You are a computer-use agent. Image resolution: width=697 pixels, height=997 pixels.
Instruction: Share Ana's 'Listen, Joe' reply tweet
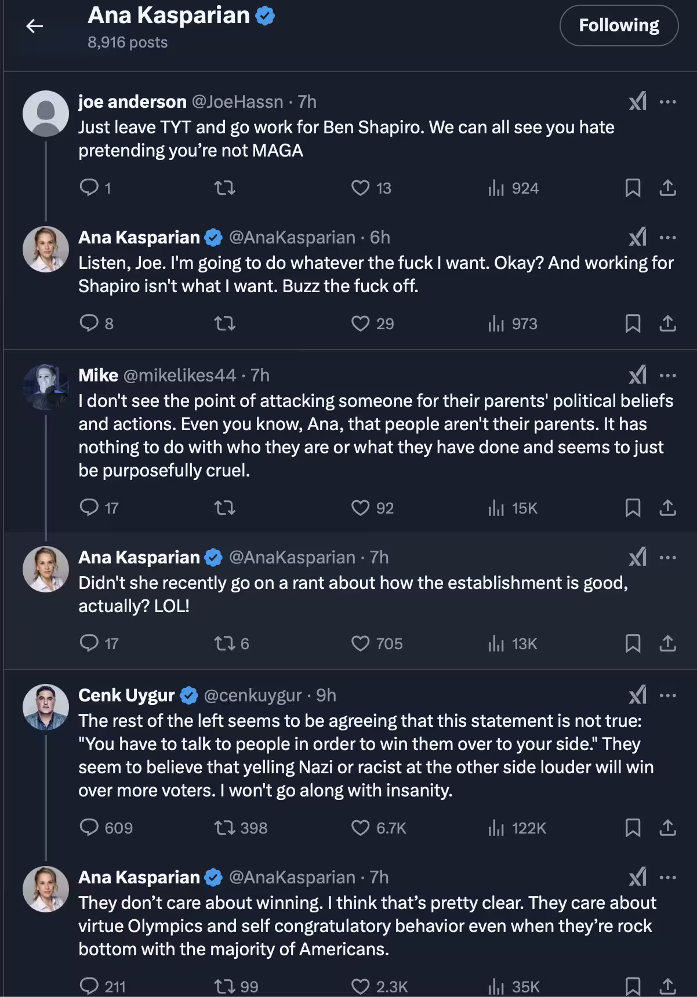coord(668,323)
